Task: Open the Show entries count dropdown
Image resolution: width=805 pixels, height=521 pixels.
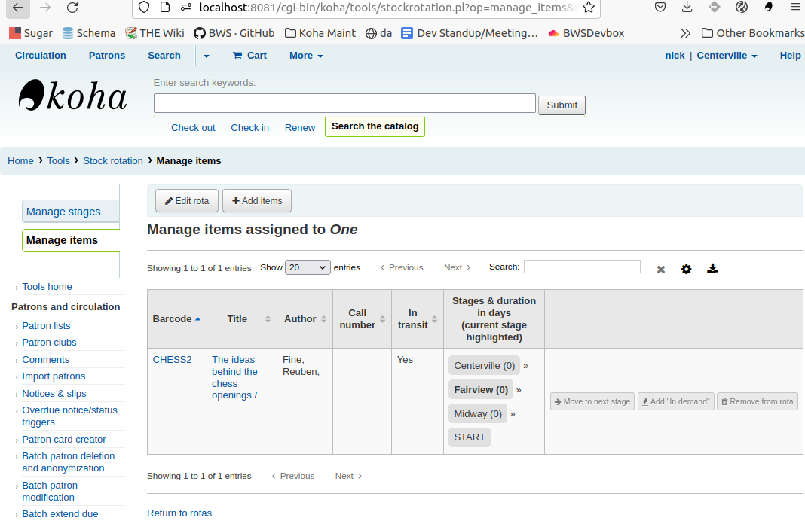Action: point(308,267)
